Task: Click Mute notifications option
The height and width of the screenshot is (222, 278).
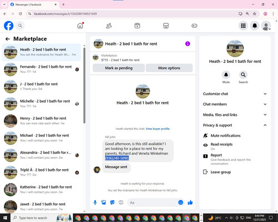Action: tap(235, 135)
